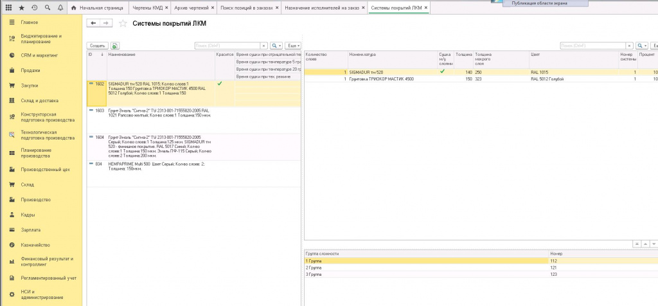This screenshot has height=306, width=658.
Task: Click the copy-create green icon next to Создать
Action: point(115,46)
